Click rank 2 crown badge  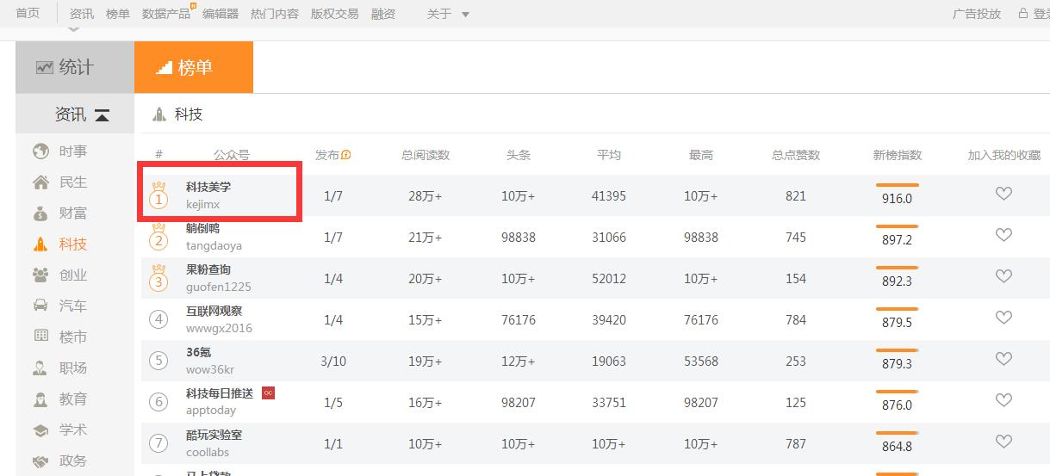[x=158, y=236]
